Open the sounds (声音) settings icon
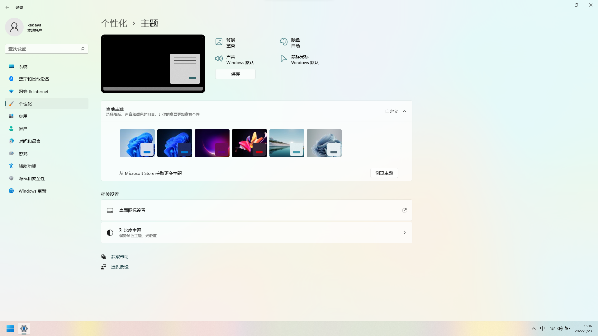 [219, 59]
